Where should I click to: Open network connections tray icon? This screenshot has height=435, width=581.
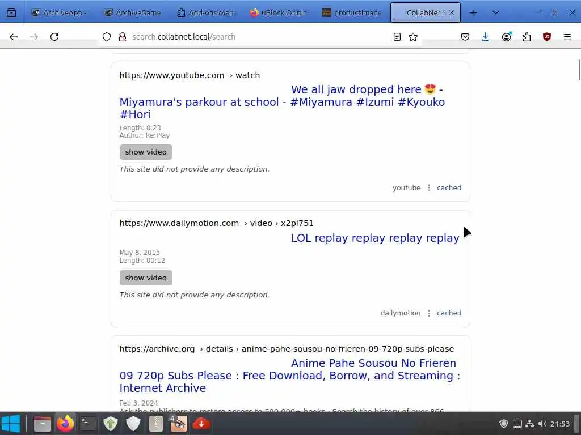click(530, 424)
